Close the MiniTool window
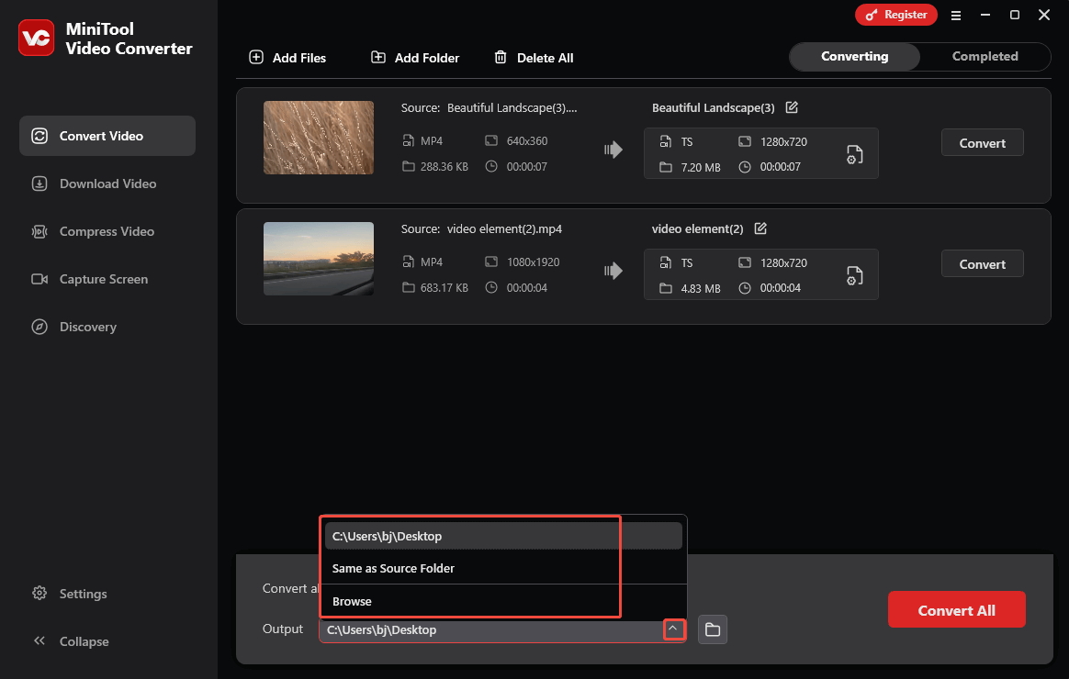1069x679 pixels. click(x=1044, y=15)
